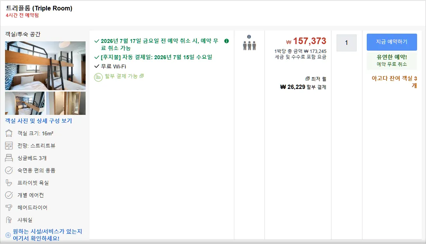Viewport: 426px width, 244px height.
Task: Click the 전망: 스트리트뷰 text
Action: click(x=36, y=146)
